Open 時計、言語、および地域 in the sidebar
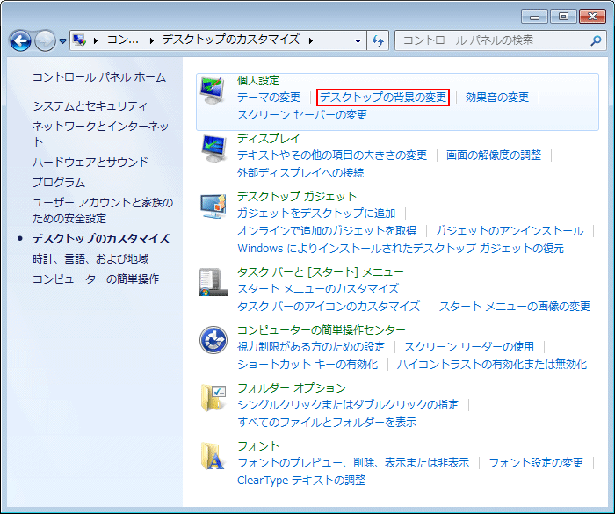The image size is (615, 514). click(90, 259)
